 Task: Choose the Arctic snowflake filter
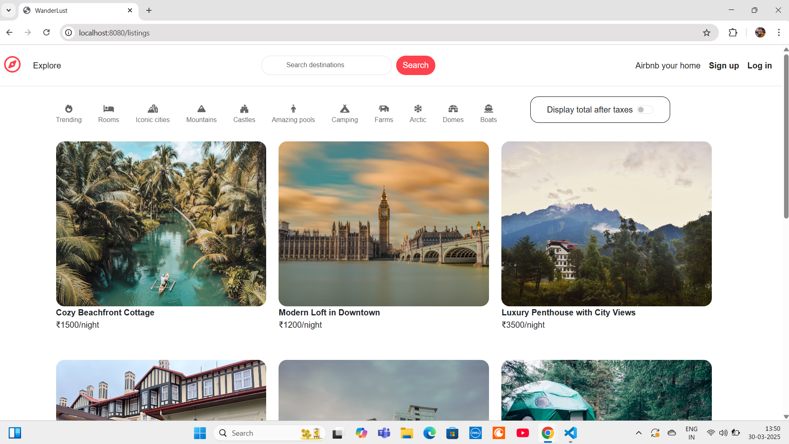(418, 109)
